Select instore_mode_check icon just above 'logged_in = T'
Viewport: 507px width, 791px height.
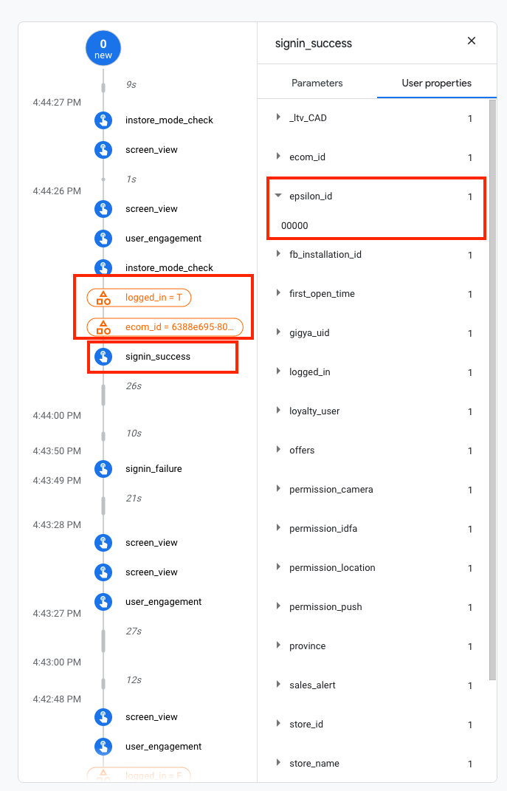click(x=103, y=267)
